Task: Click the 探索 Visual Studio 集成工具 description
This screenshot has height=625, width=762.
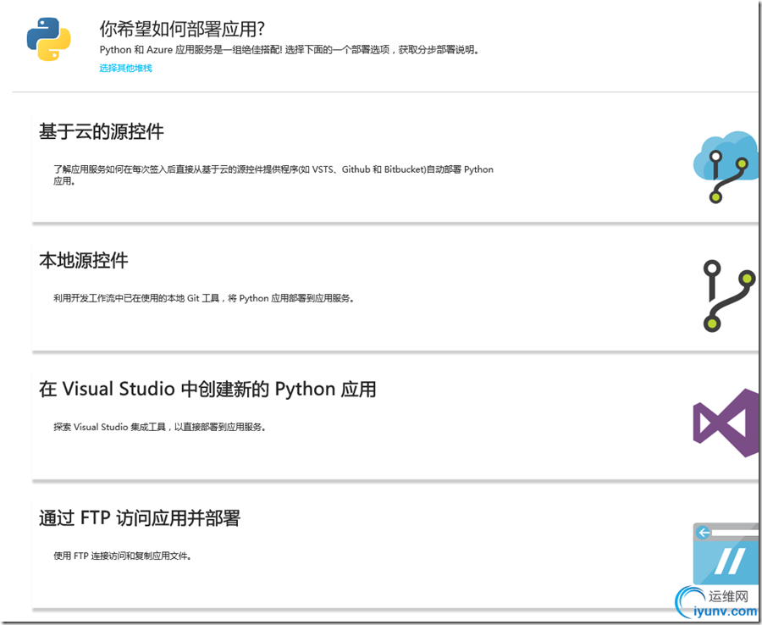Action: coord(159,427)
